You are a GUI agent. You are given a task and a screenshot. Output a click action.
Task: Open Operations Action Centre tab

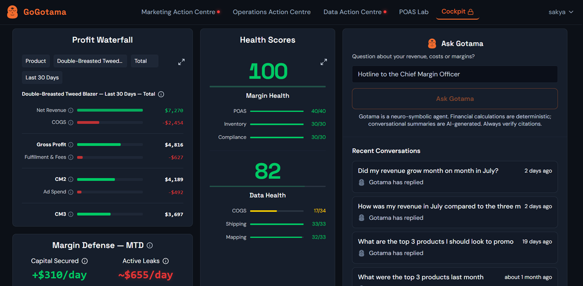(x=271, y=12)
